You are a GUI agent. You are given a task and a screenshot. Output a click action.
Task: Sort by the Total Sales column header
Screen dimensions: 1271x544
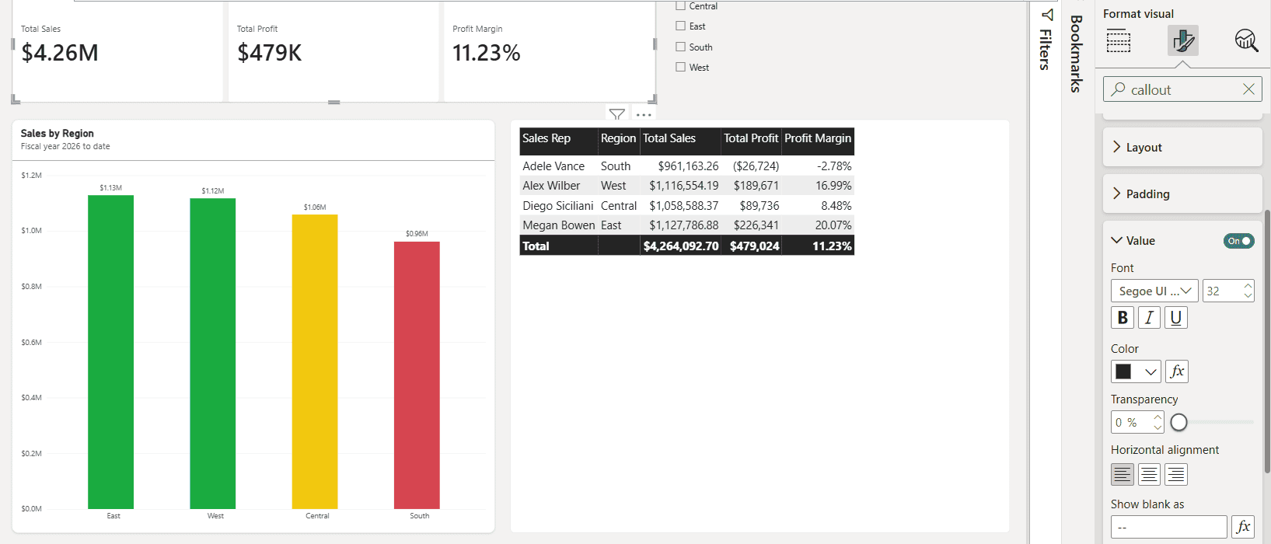(x=680, y=138)
